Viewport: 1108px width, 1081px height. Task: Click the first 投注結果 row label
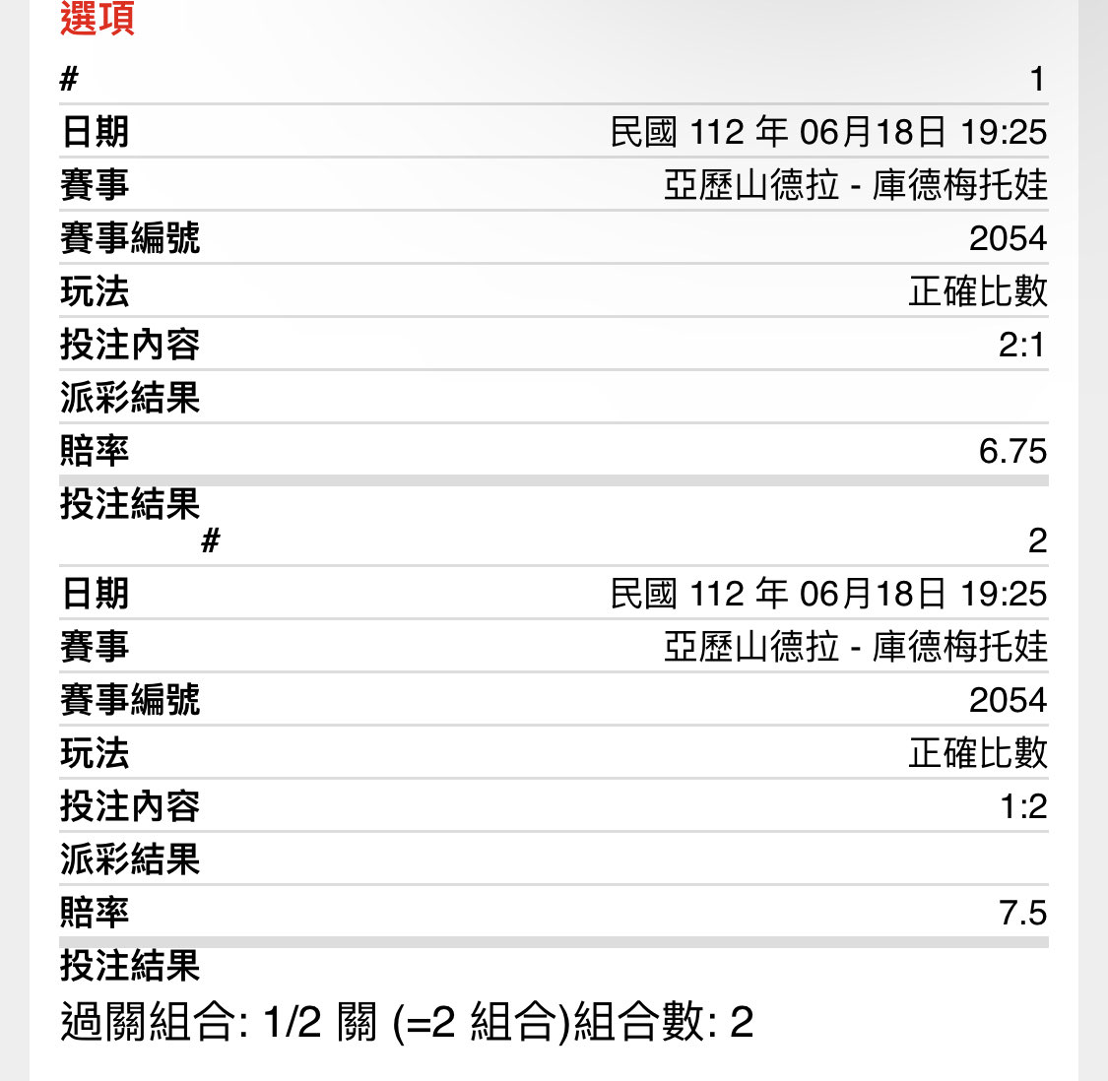tap(130, 504)
